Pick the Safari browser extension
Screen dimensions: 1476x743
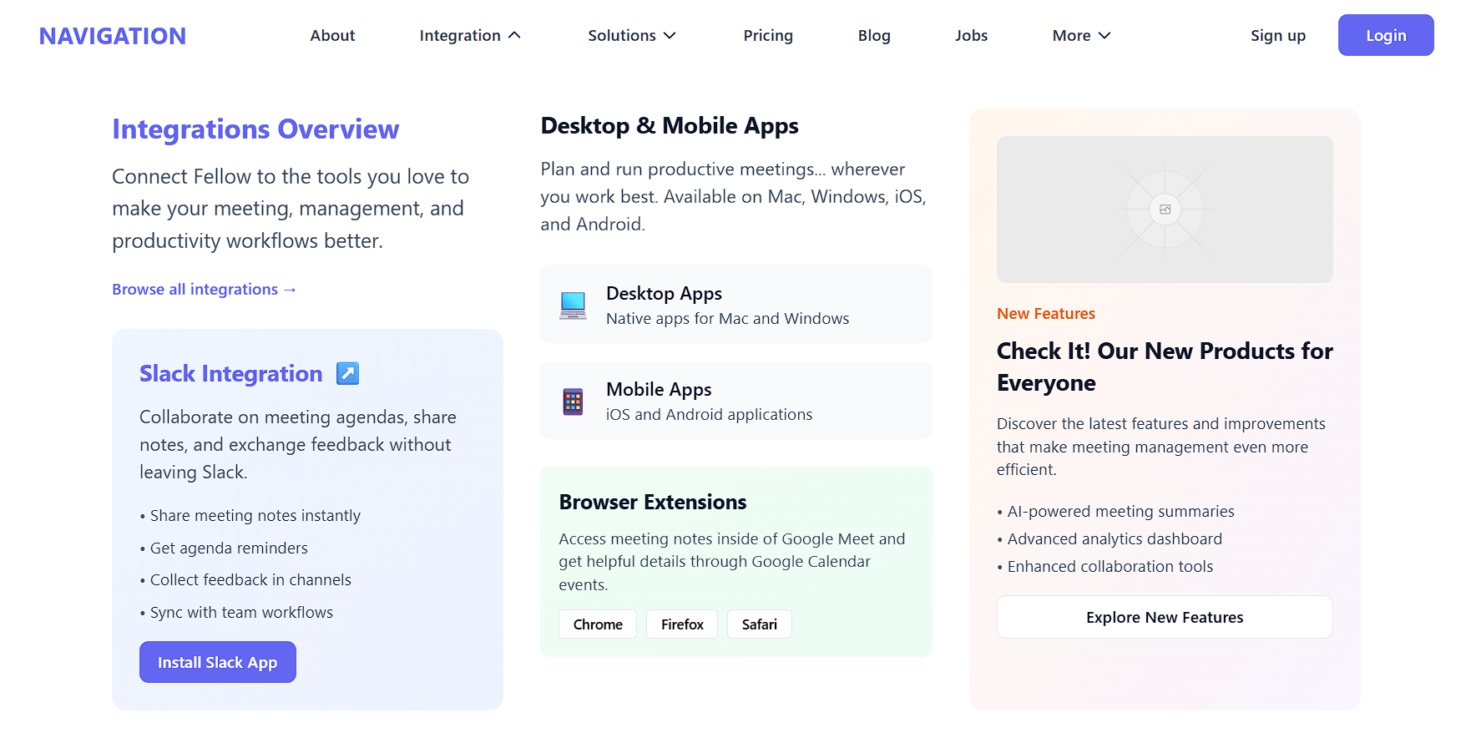[759, 624]
